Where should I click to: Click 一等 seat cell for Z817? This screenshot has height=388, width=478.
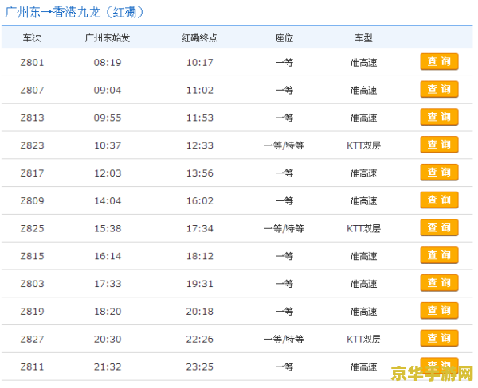tap(284, 173)
